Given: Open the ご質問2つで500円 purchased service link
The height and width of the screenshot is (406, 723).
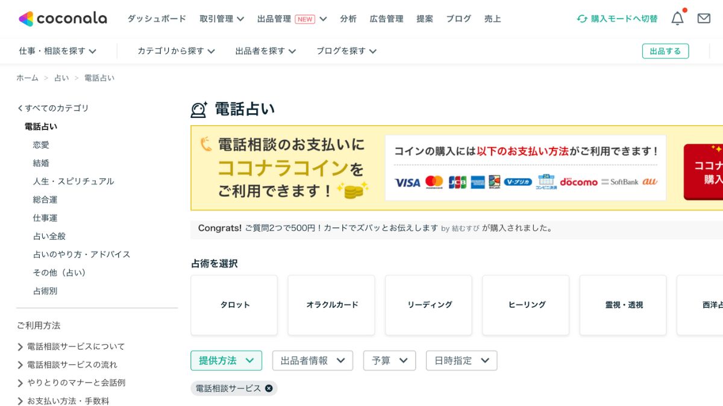Looking at the screenshot, I should click(x=342, y=228).
